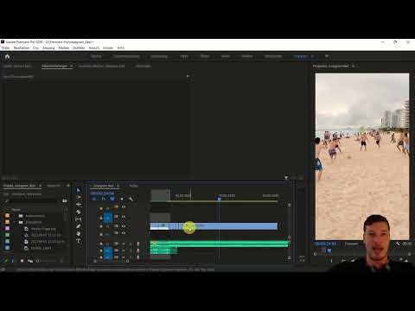Viewport: 415px width, 311px height.
Task: Open workspace overflow chevron menu
Action: point(327,56)
